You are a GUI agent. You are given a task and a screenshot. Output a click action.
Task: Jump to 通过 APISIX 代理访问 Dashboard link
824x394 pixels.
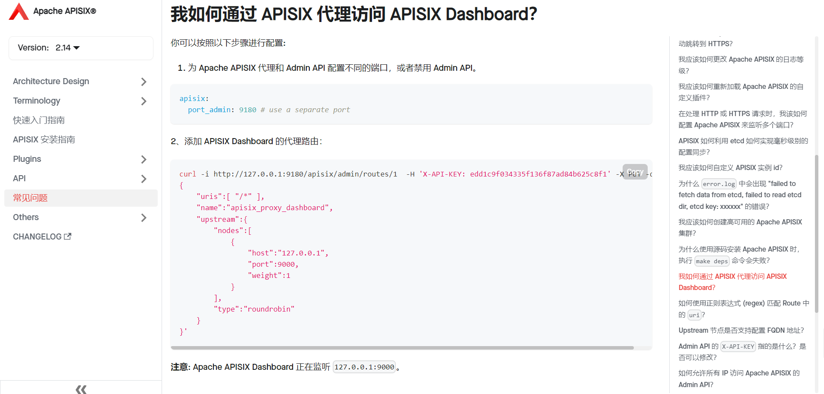(x=732, y=282)
